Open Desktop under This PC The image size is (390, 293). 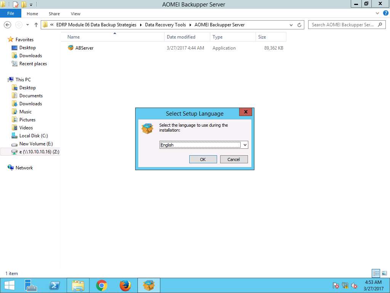pos(27,88)
